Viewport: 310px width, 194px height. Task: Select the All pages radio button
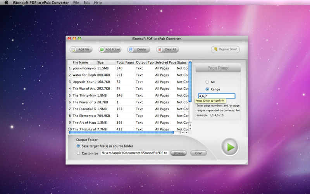click(x=207, y=82)
